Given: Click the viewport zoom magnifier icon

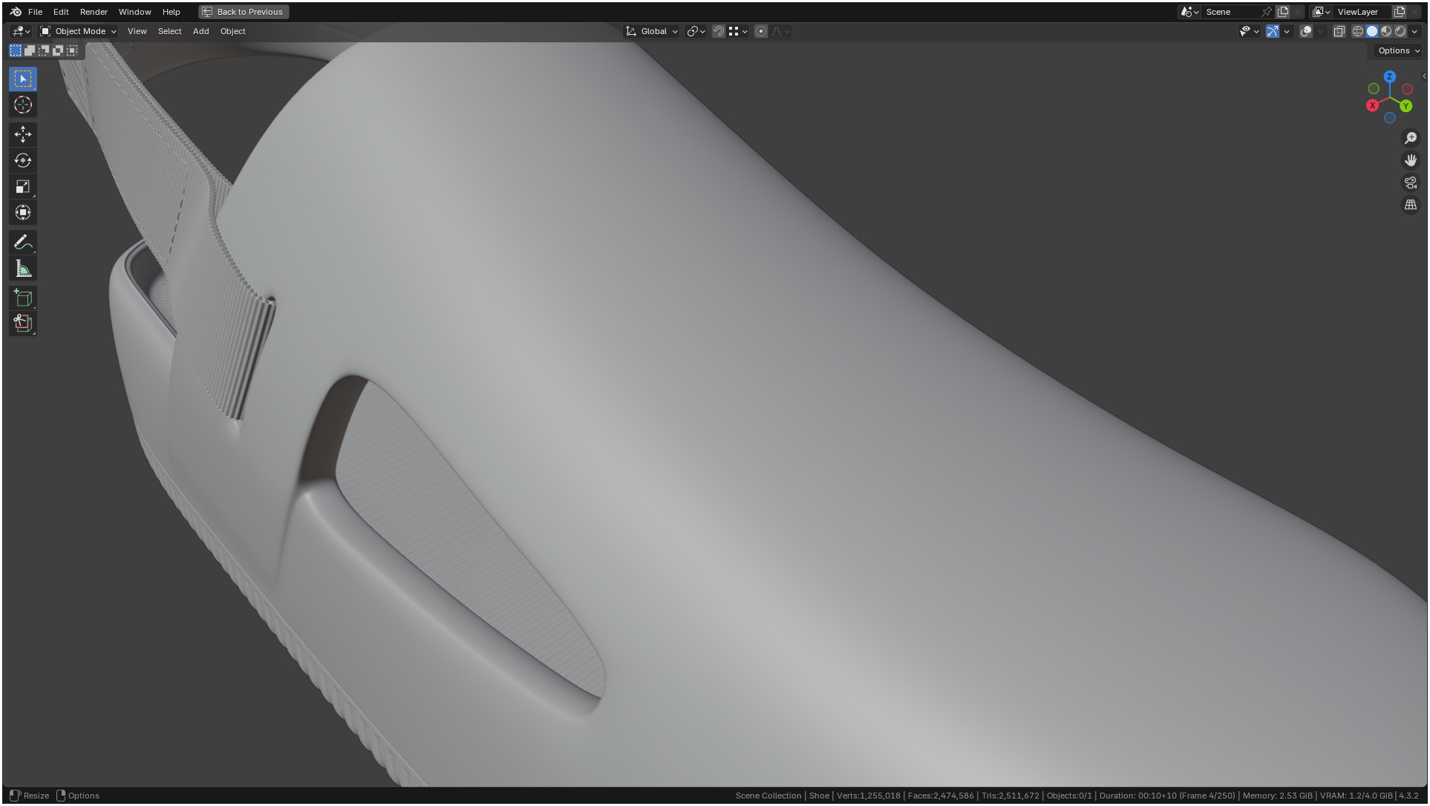Looking at the screenshot, I should click(1410, 138).
